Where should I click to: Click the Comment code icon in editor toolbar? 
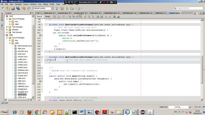[115, 17]
